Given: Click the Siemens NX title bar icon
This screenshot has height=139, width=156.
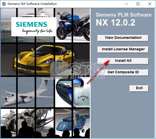Looking at the screenshot, I should 4,4.
